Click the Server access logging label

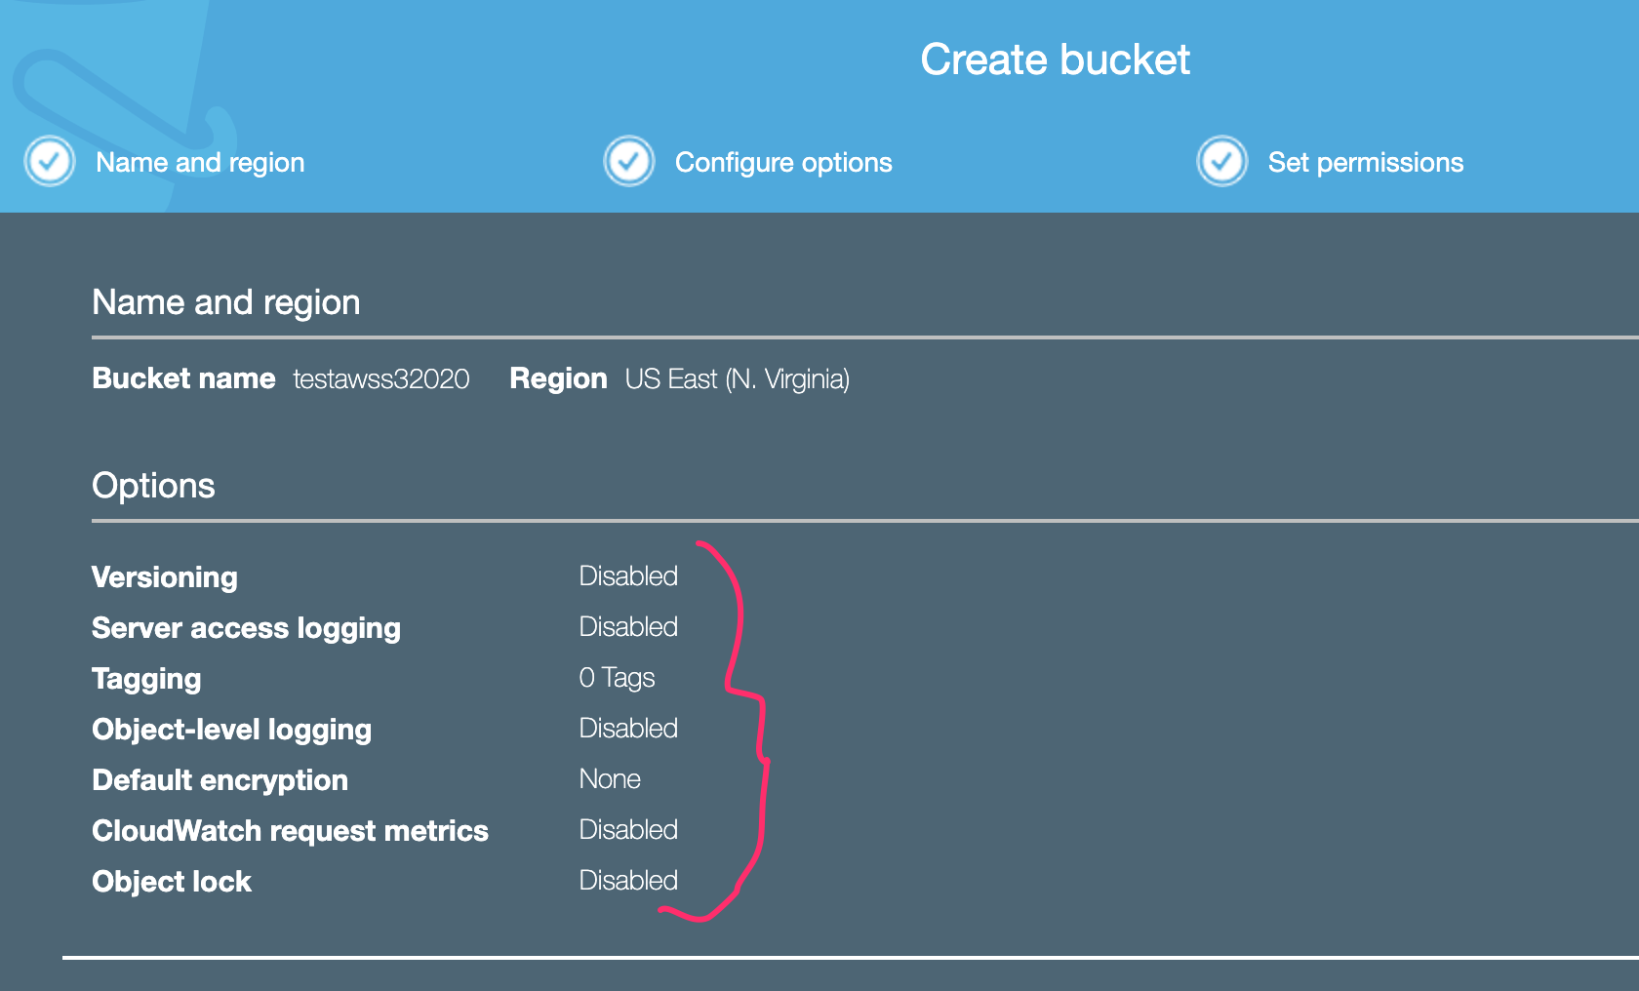246,628
